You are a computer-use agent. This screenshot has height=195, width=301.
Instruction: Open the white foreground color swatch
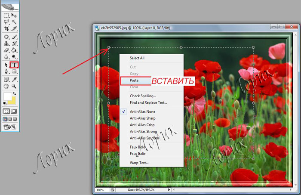[7, 96]
